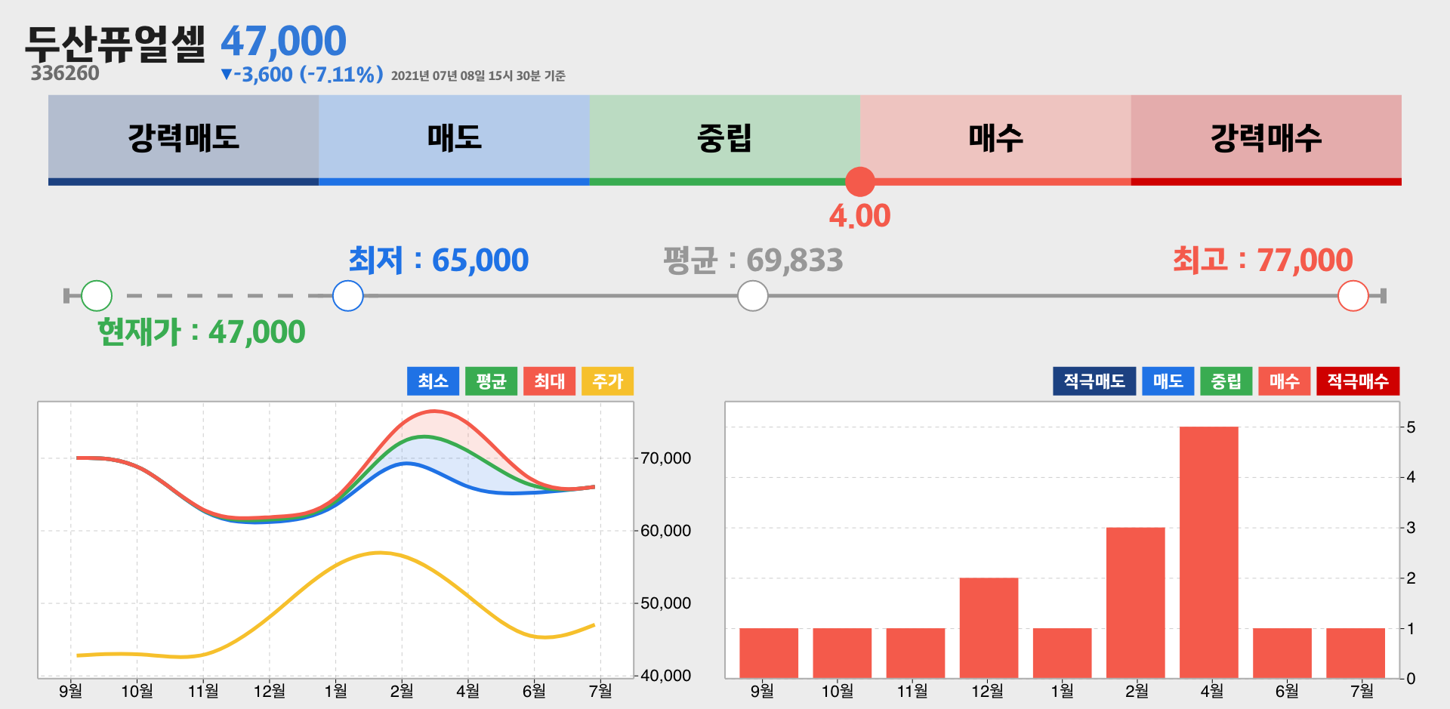Select the 매도 rating segment
Viewport: 1450px width, 709px height.
click(x=454, y=140)
